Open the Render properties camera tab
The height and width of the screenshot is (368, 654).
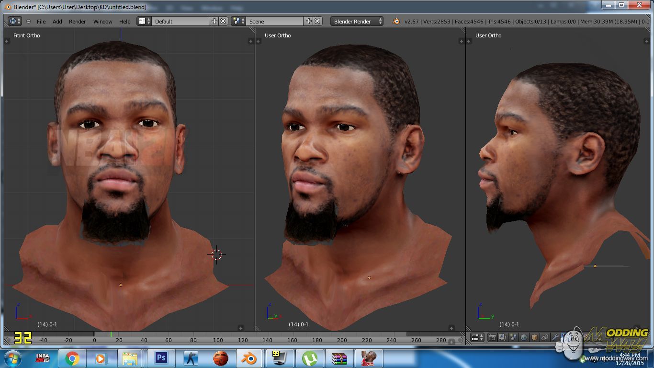pos(492,337)
